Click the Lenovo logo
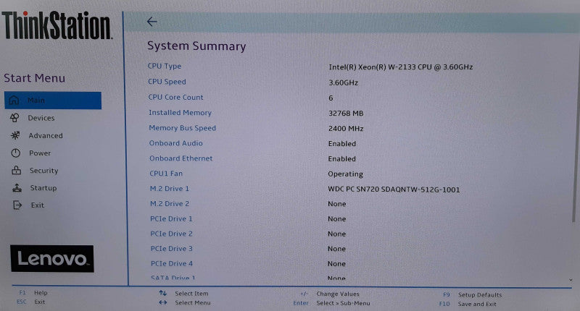 (x=51, y=259)
